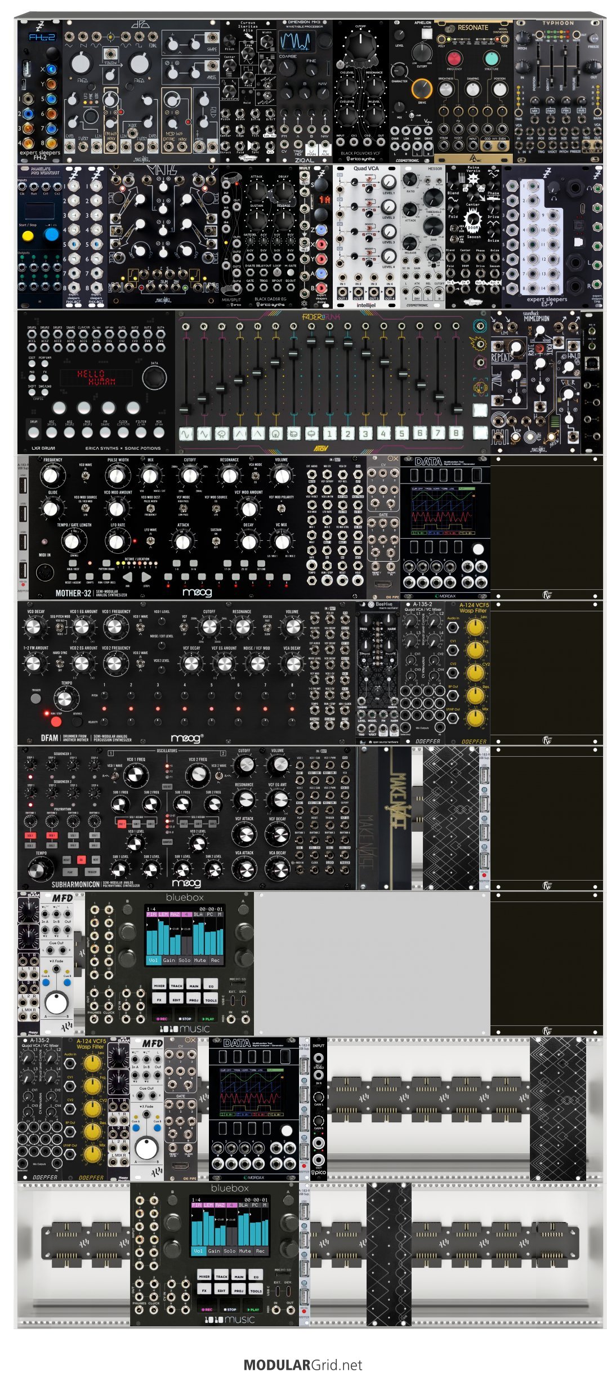Screen dimensions: 607x1377
Task: Flip the Mother-32 VCF MOD SOURCE switch
Action: 215,507
